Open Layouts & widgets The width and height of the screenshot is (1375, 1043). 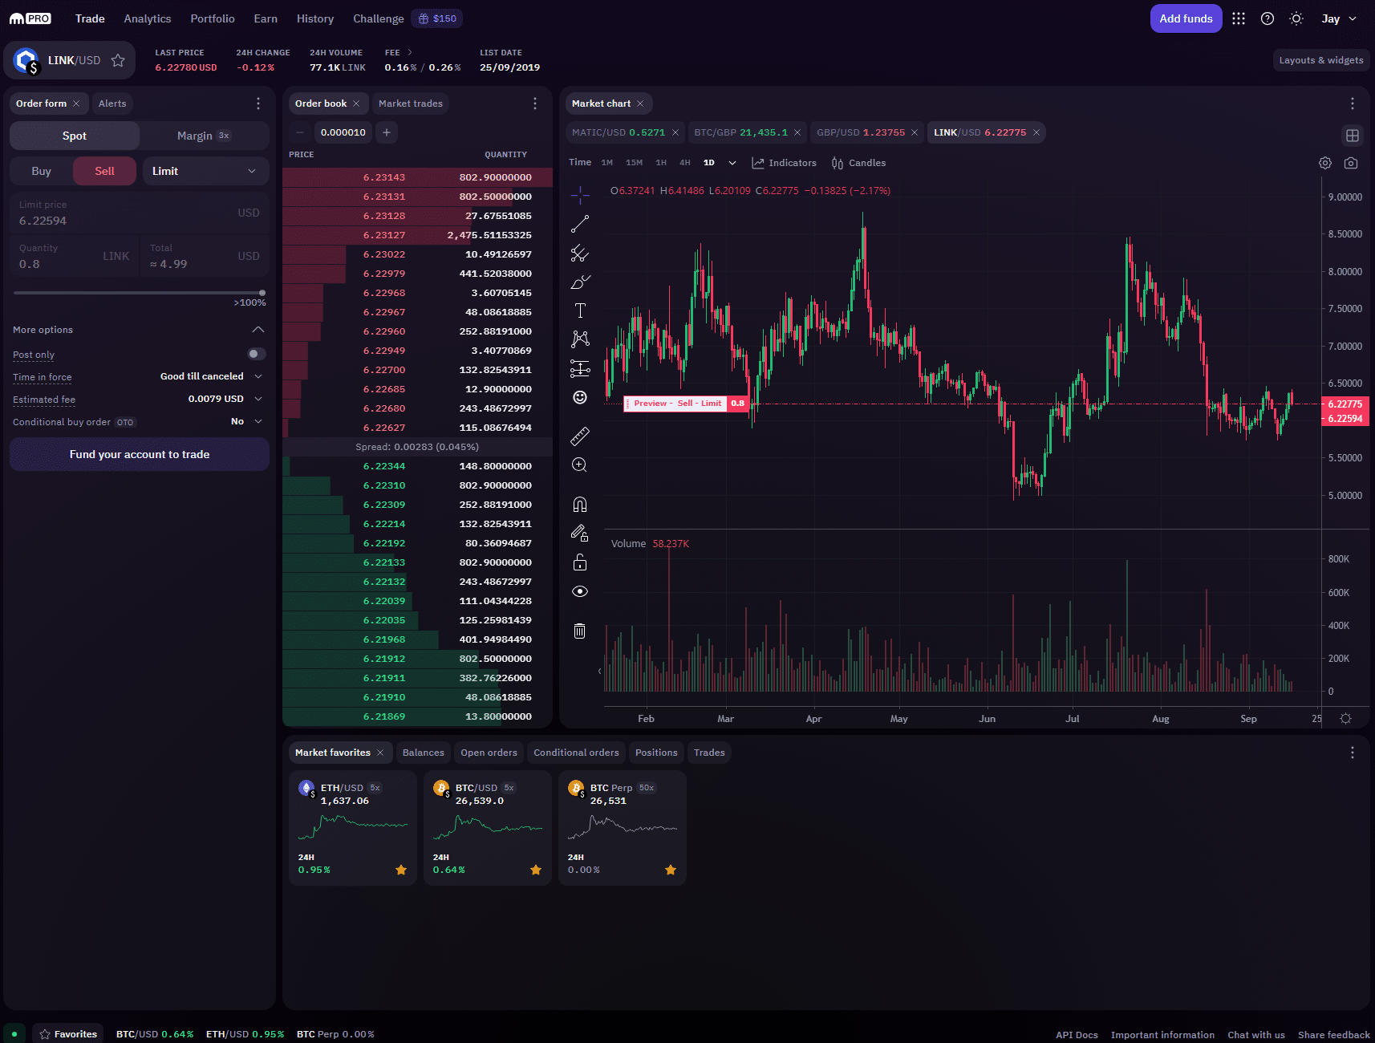[x=1321, y=60]
